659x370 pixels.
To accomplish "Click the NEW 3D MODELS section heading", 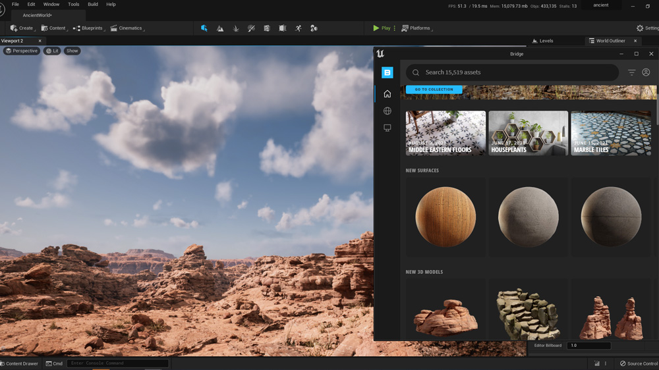I will pos(424,272).
